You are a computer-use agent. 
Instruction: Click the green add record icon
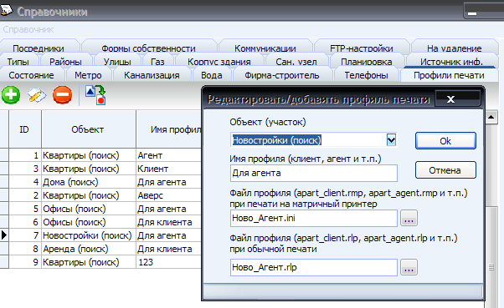coord(11,95)
